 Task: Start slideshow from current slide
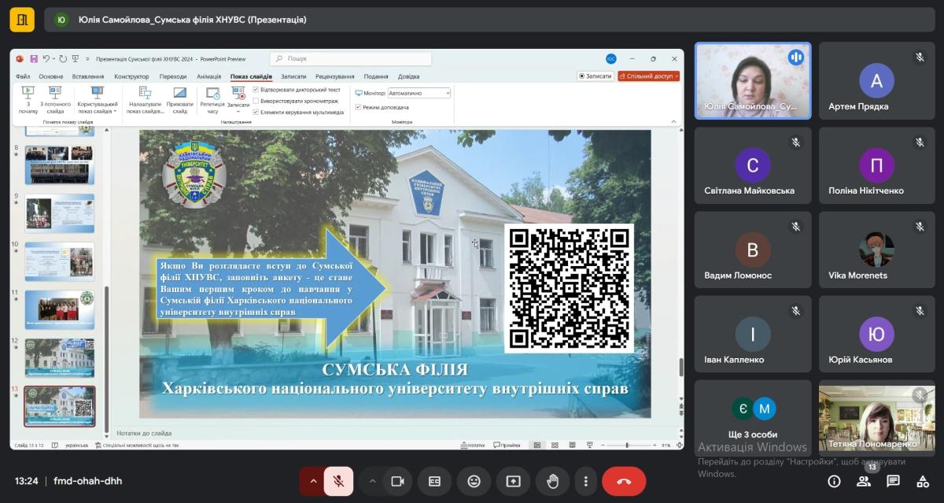55,100
